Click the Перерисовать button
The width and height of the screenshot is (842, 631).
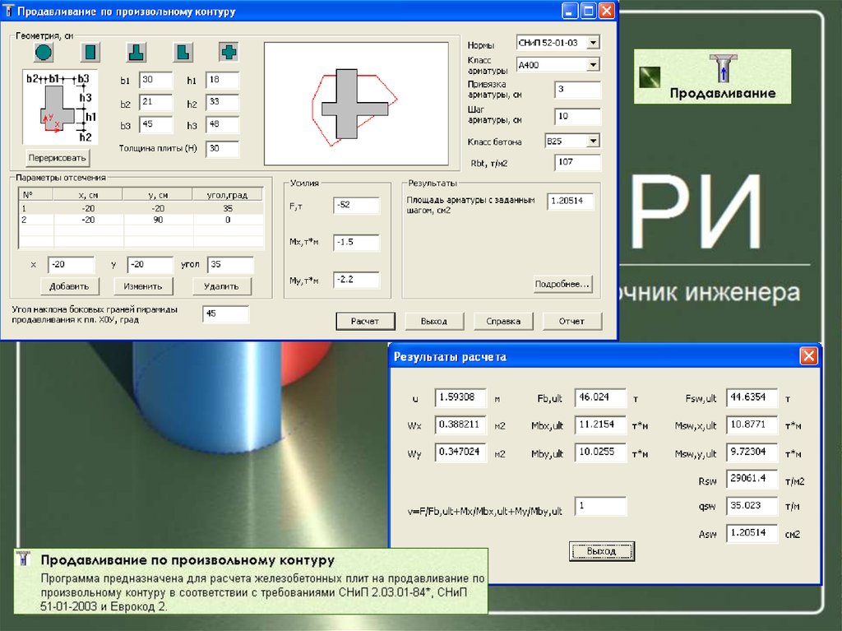tap(58, 156)
